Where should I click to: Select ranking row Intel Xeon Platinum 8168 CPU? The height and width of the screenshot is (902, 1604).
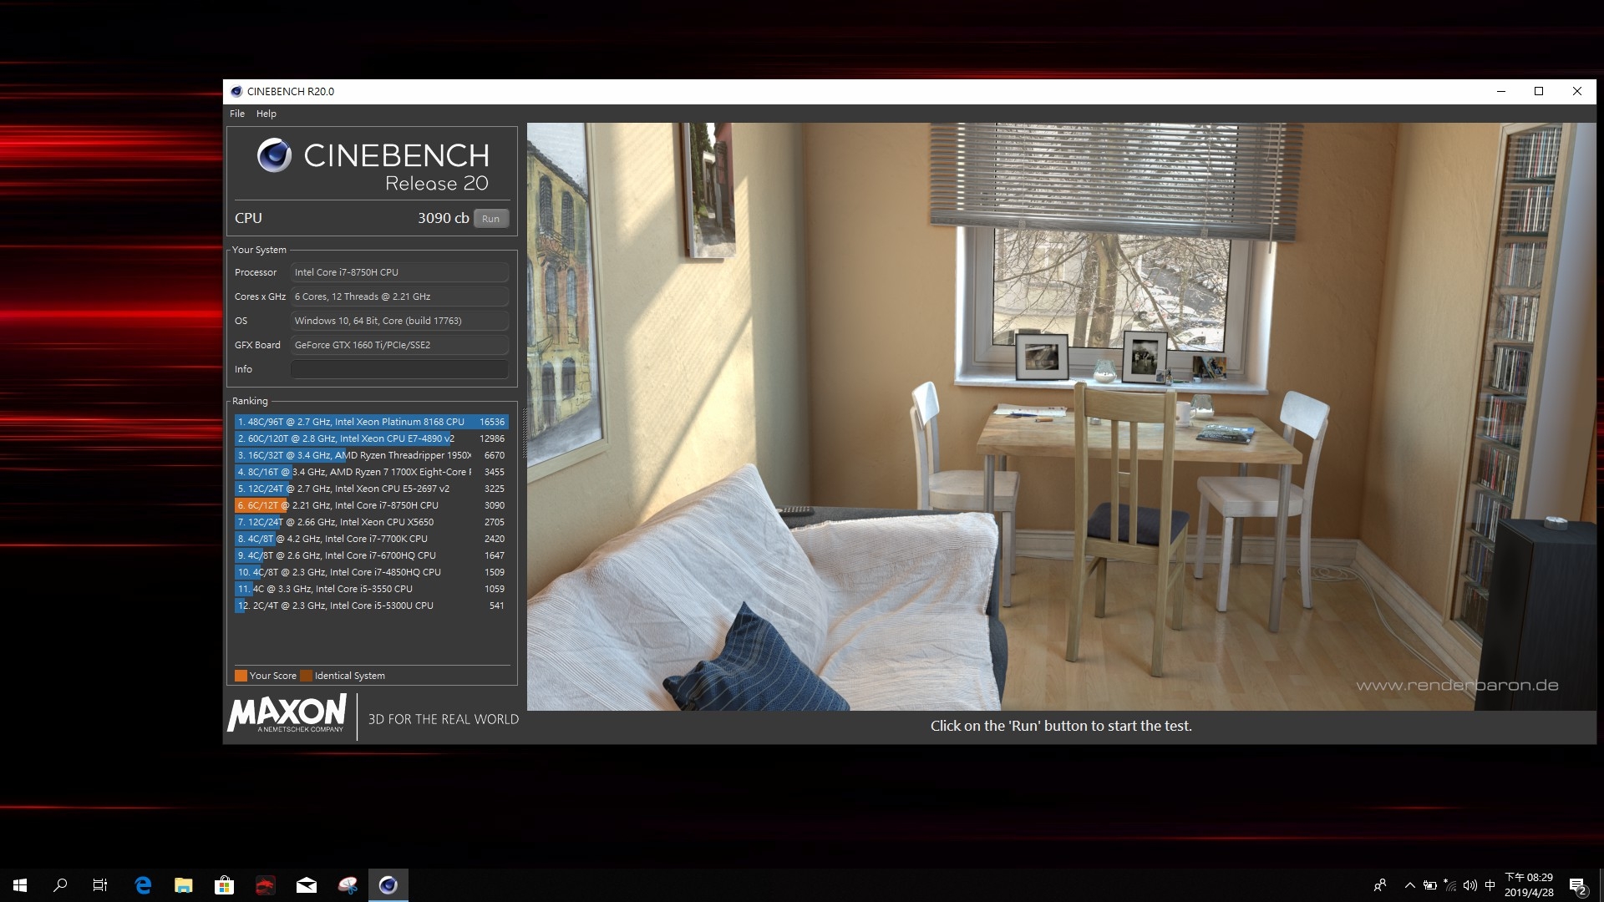tap(371, 422)
